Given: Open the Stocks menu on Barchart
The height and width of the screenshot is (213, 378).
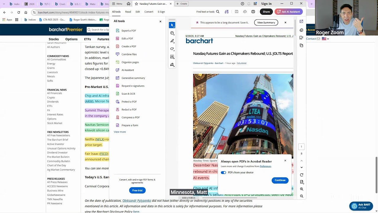Looking at the screenshot, I should (54, 39).
